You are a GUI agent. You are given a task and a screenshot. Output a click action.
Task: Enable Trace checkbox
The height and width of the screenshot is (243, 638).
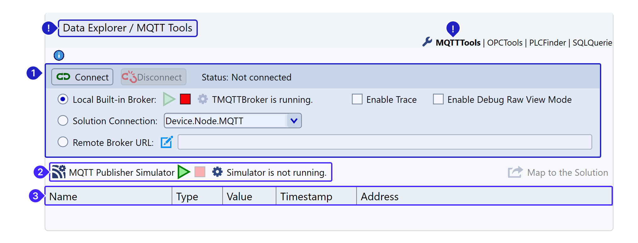pos(357,99)
